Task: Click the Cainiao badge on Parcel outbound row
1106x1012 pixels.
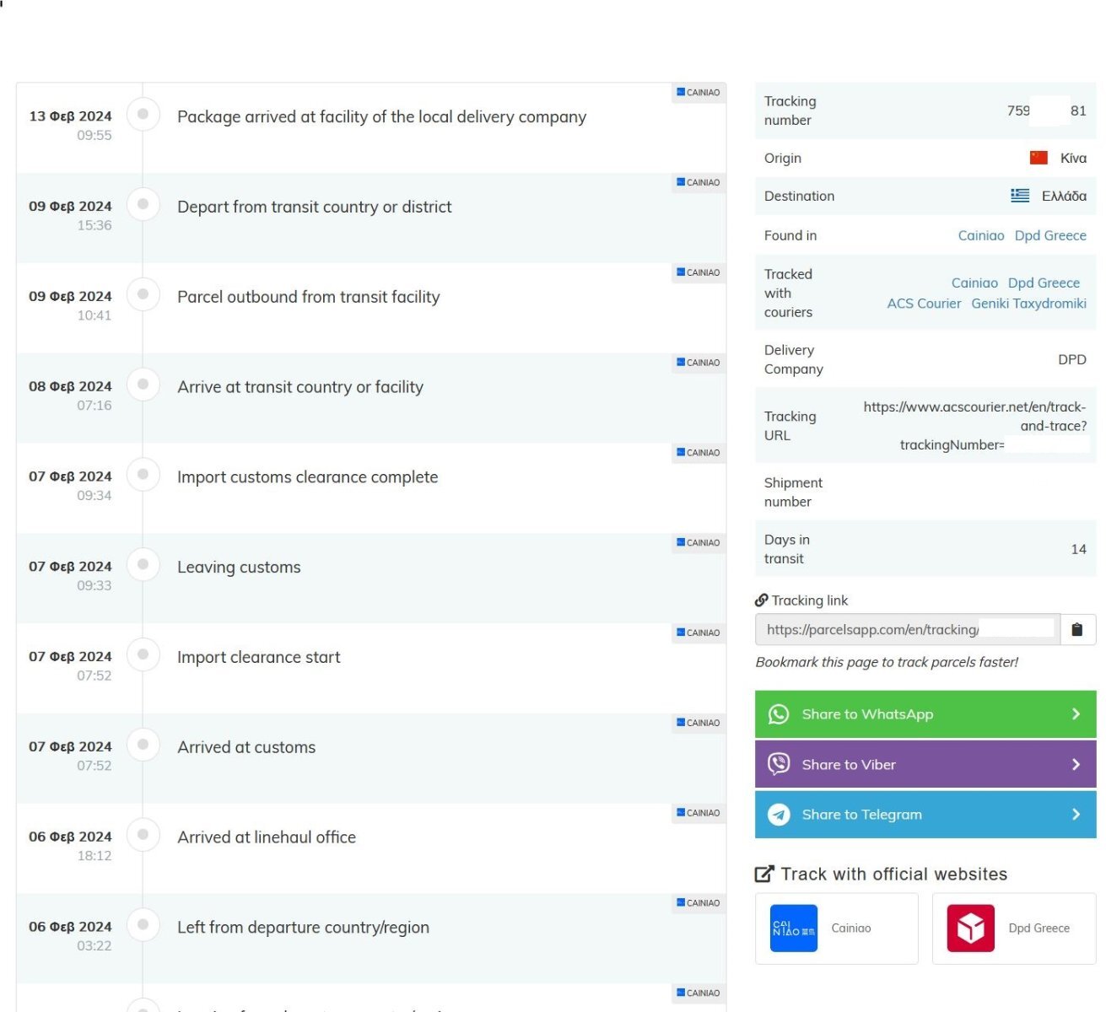Action: (699, 272)
